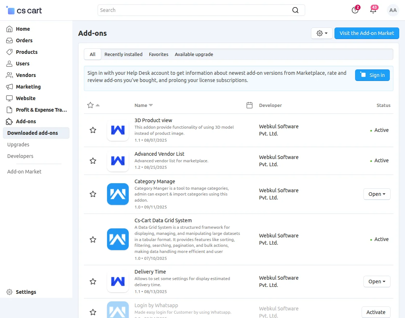Screen dimensions: 405x318
Task: Switch to the Recently installed tab
Action: [123, 54]
